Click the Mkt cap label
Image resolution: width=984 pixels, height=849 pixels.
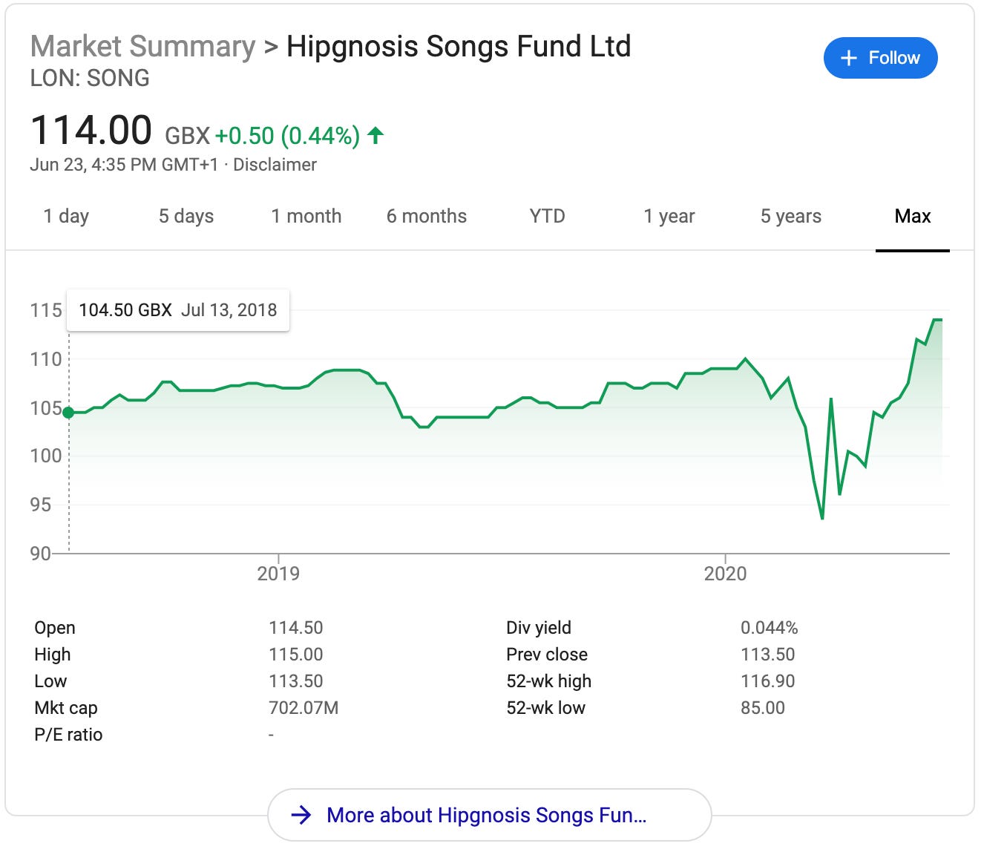66,708
